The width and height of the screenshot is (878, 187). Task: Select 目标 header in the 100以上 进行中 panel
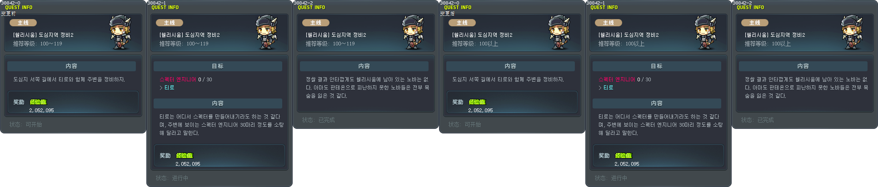657,66
